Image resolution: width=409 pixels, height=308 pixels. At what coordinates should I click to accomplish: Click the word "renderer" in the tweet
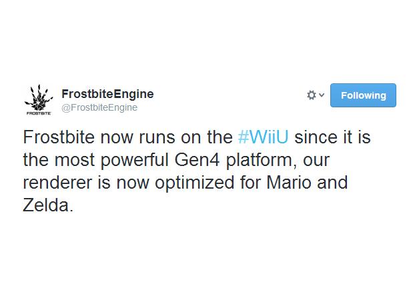pos(55,183)
